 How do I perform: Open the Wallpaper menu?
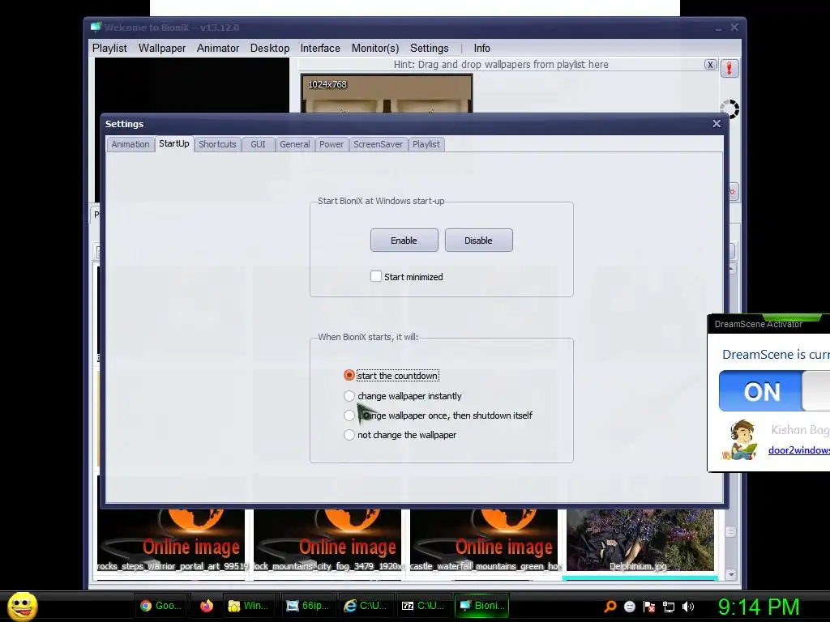(162, 48)
